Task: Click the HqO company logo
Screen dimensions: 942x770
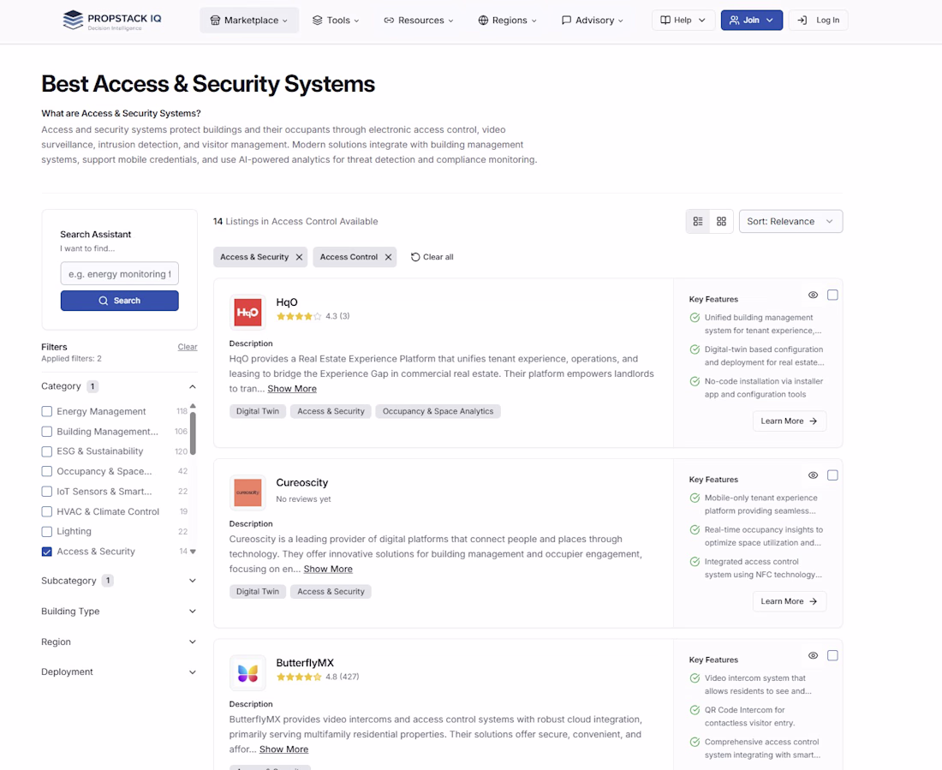Action: coord(247,312)
